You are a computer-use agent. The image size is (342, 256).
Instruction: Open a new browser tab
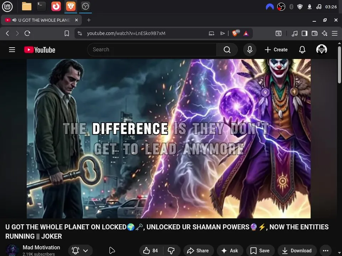[89, 20]
